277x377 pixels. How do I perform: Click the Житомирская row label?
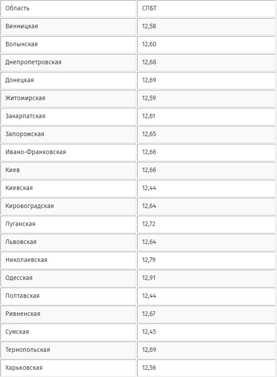(x=25, y=98)
